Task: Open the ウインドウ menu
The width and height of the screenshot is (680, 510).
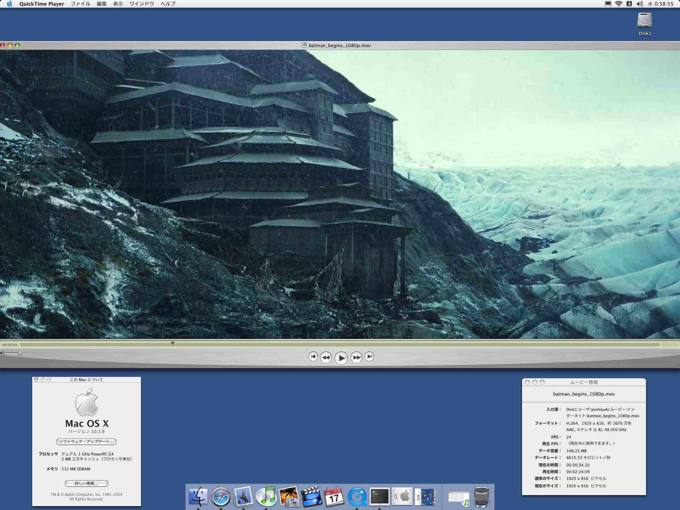Action: (x=142, y=4)
